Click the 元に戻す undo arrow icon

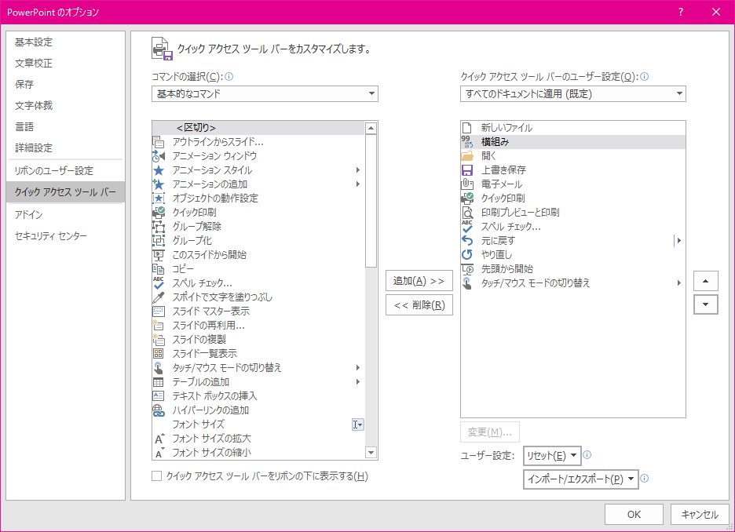click(467, 241)
